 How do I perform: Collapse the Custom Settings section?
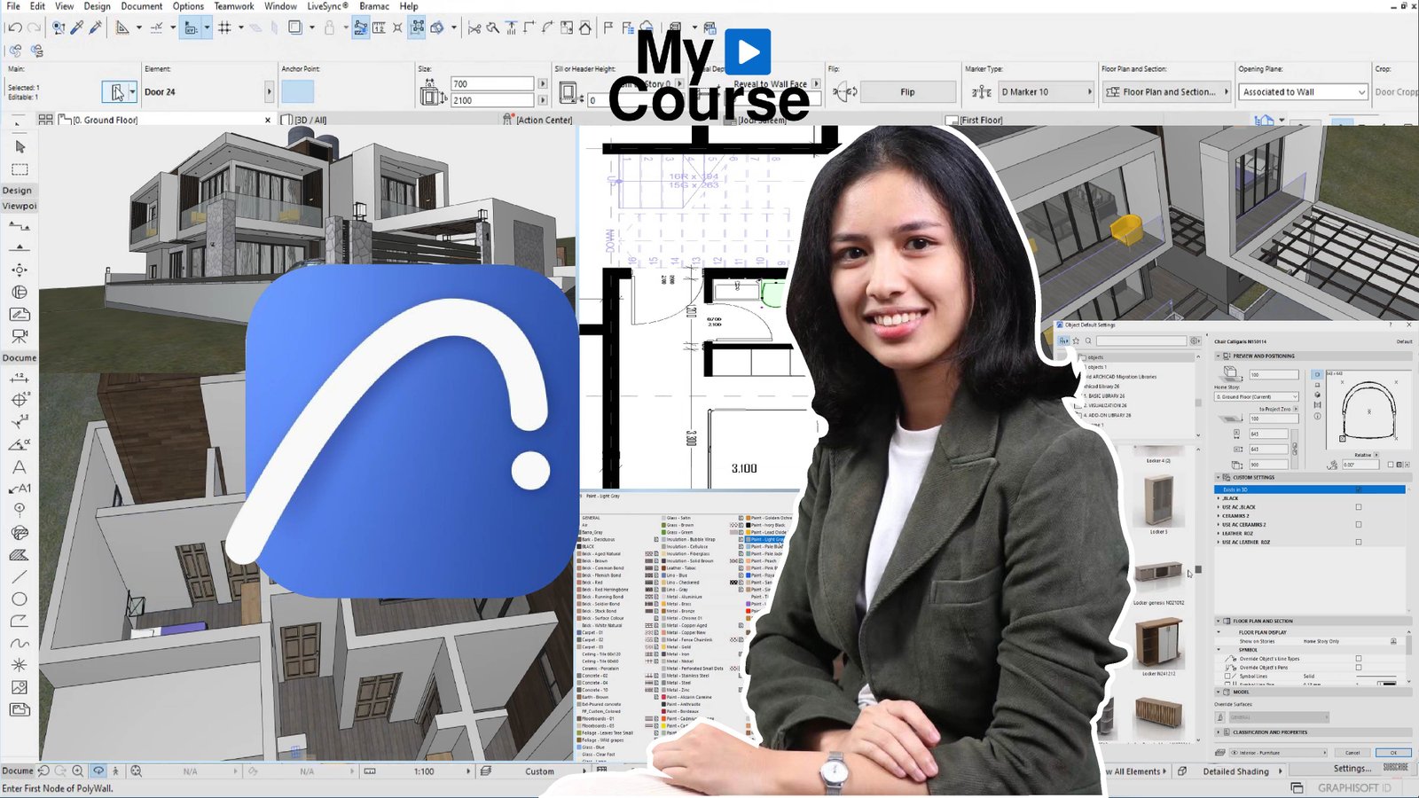(1219, 477)
